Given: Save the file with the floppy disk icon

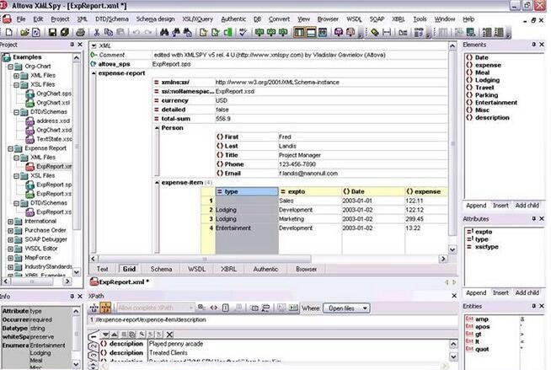Looking at the screenshot, I should (x=52, y=32).
